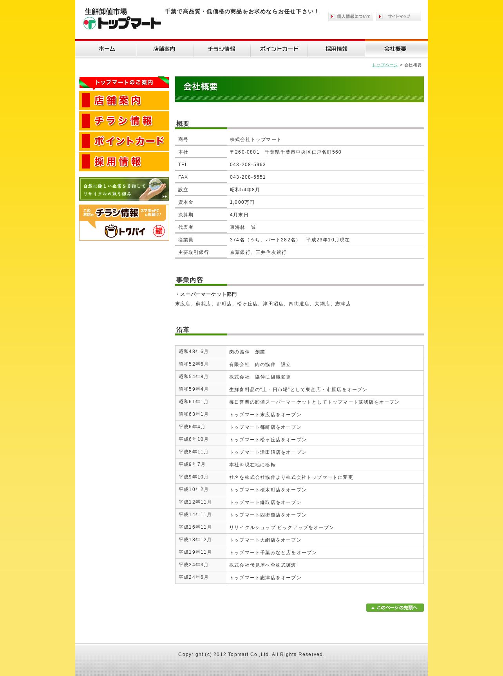Click the entry トップマート志津店をオープン
The image size is (503, 676).
pyautogui.click(x=265, y=578)
